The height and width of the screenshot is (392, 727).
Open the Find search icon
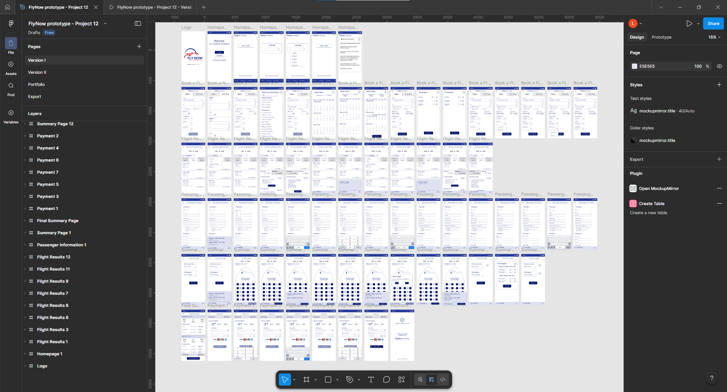pyautogui.click(x=11, y=86)
